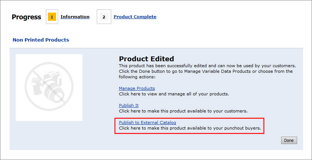This screenshot has height=160, width=312.
Task: Click the Product Edited heading
Action: point(146,59)
